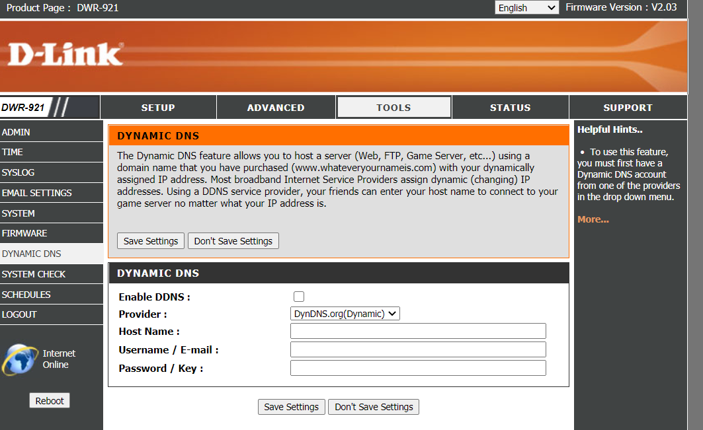Click LOGOUT in the sidebar
The height and width of the screenshot is (430, 703).
(x=52, y=314)
